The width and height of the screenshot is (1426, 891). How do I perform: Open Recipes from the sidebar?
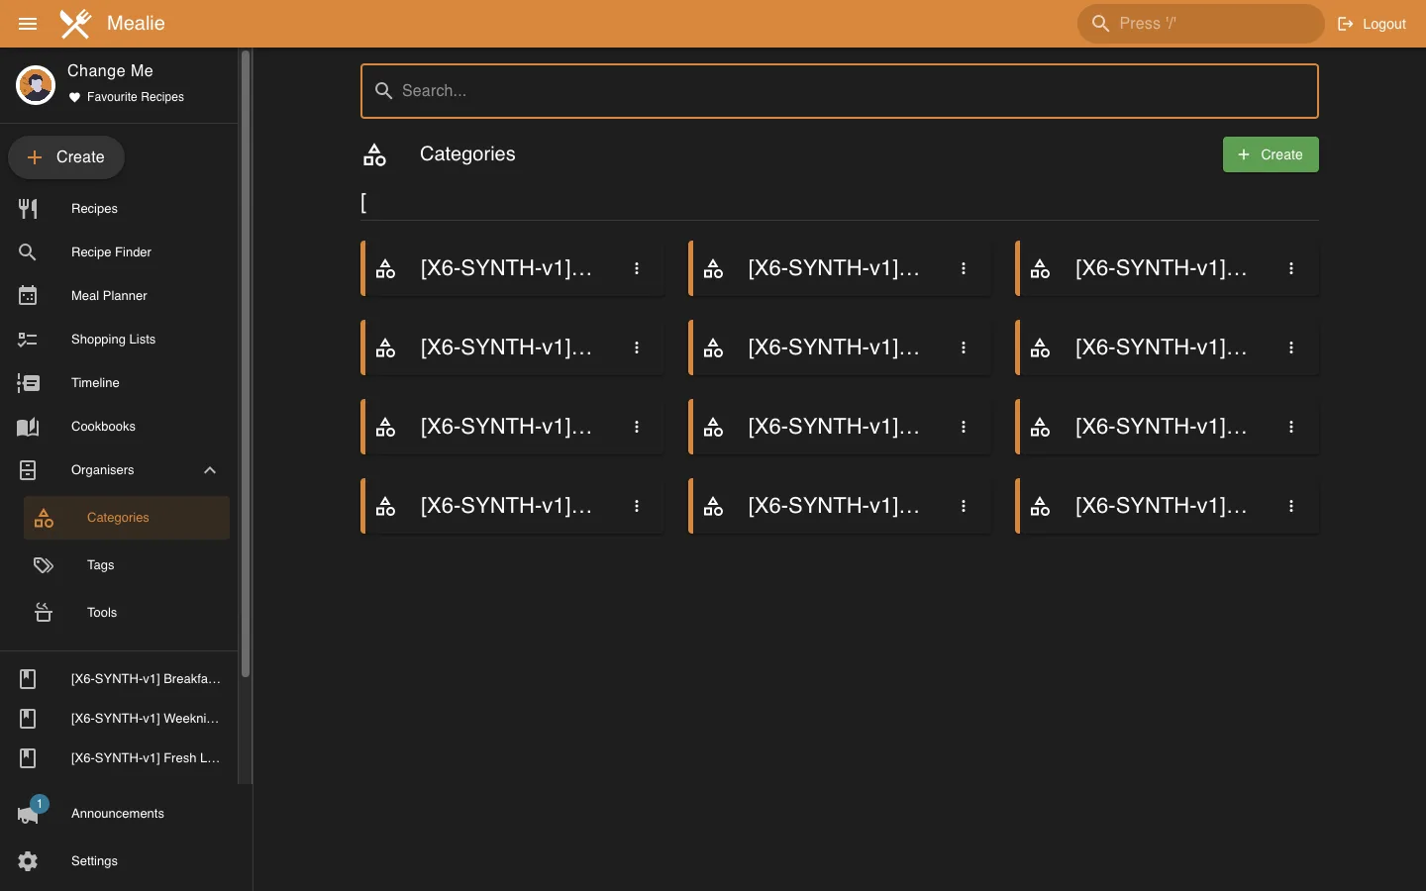[119, 209]
